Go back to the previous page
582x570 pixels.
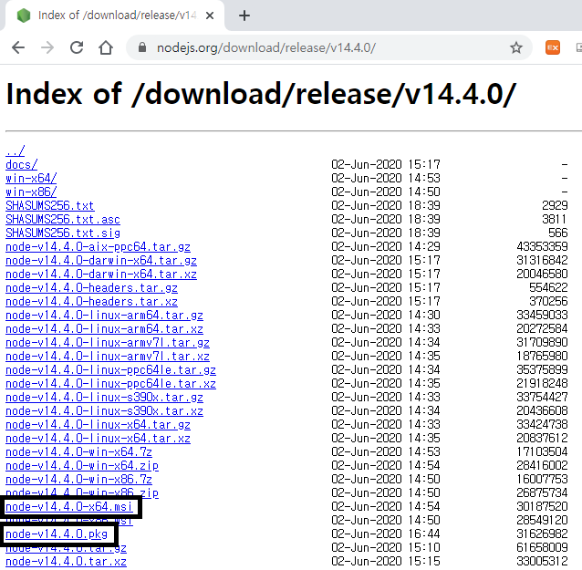(18, 47)
